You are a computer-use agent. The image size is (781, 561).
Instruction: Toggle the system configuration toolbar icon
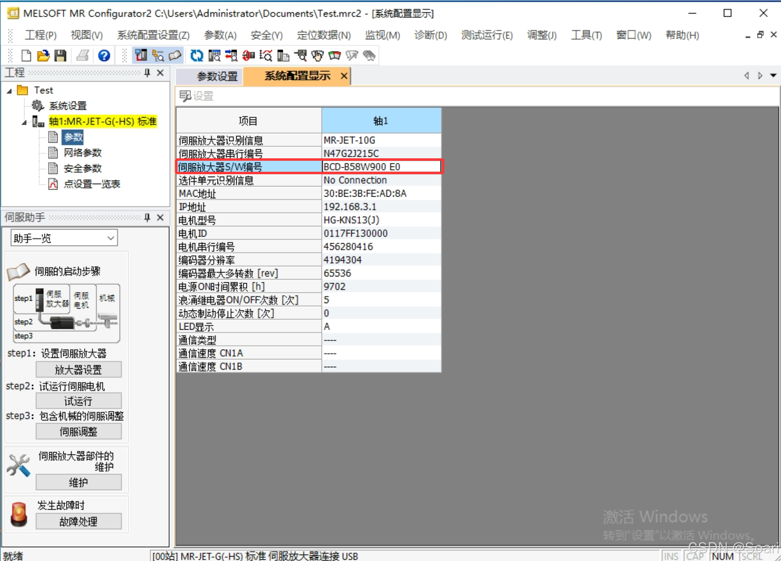click(141, 55)
